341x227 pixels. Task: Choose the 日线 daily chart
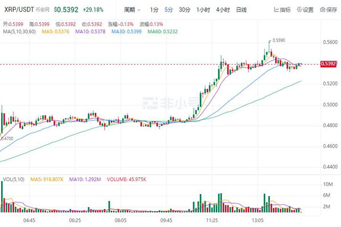pyautogui.click(x=241, y=10)
